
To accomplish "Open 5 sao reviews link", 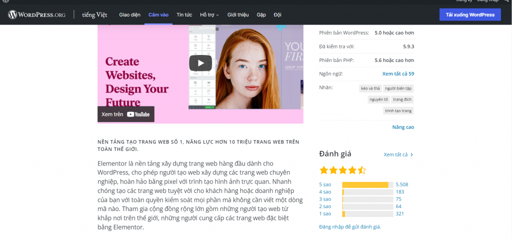I will pos(325,184).
